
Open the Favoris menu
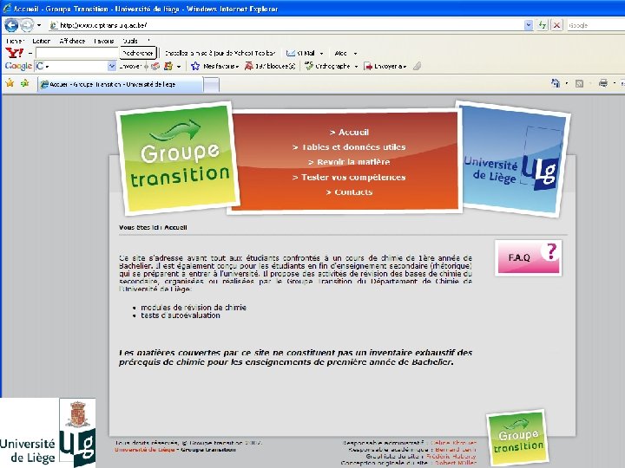[103, 41]
